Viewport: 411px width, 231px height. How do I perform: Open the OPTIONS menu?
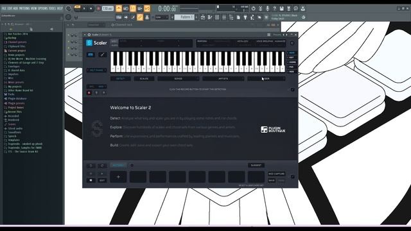pos(43,8)
